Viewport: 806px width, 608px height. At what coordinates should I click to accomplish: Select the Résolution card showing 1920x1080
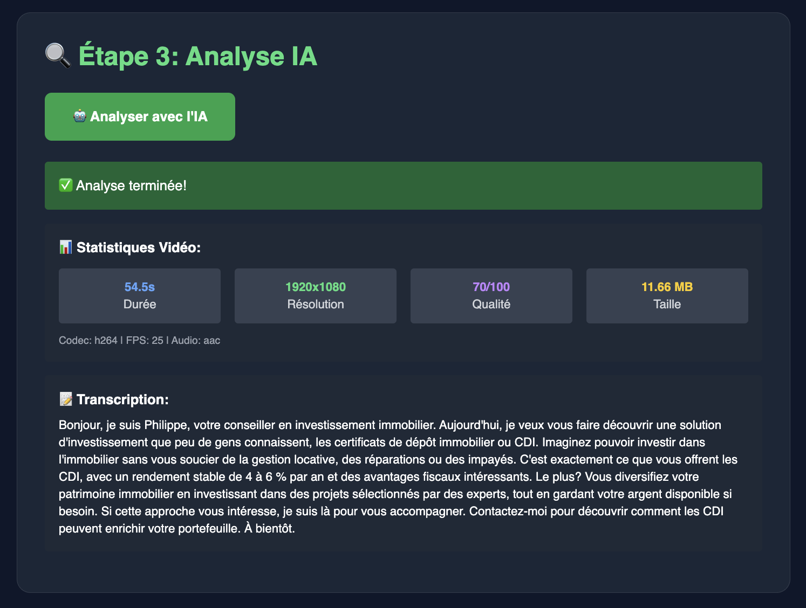tap(315, 295)
